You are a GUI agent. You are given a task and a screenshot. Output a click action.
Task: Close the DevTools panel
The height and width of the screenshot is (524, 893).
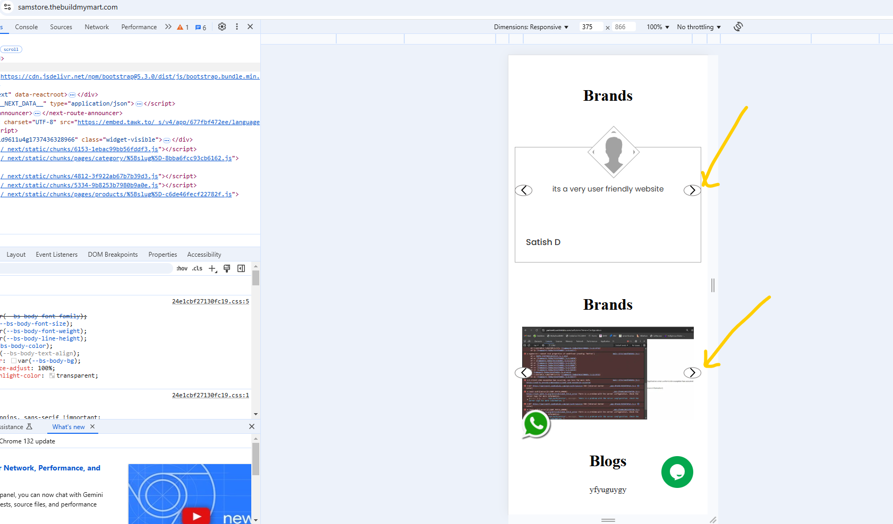click(x=250, y=27)
